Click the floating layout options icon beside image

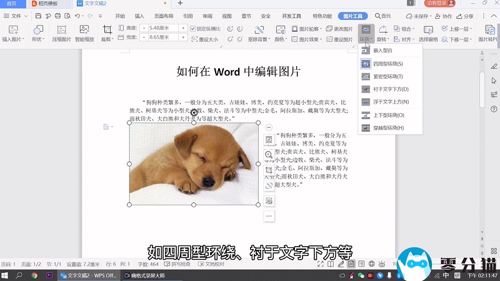click(x=269, y=139)
